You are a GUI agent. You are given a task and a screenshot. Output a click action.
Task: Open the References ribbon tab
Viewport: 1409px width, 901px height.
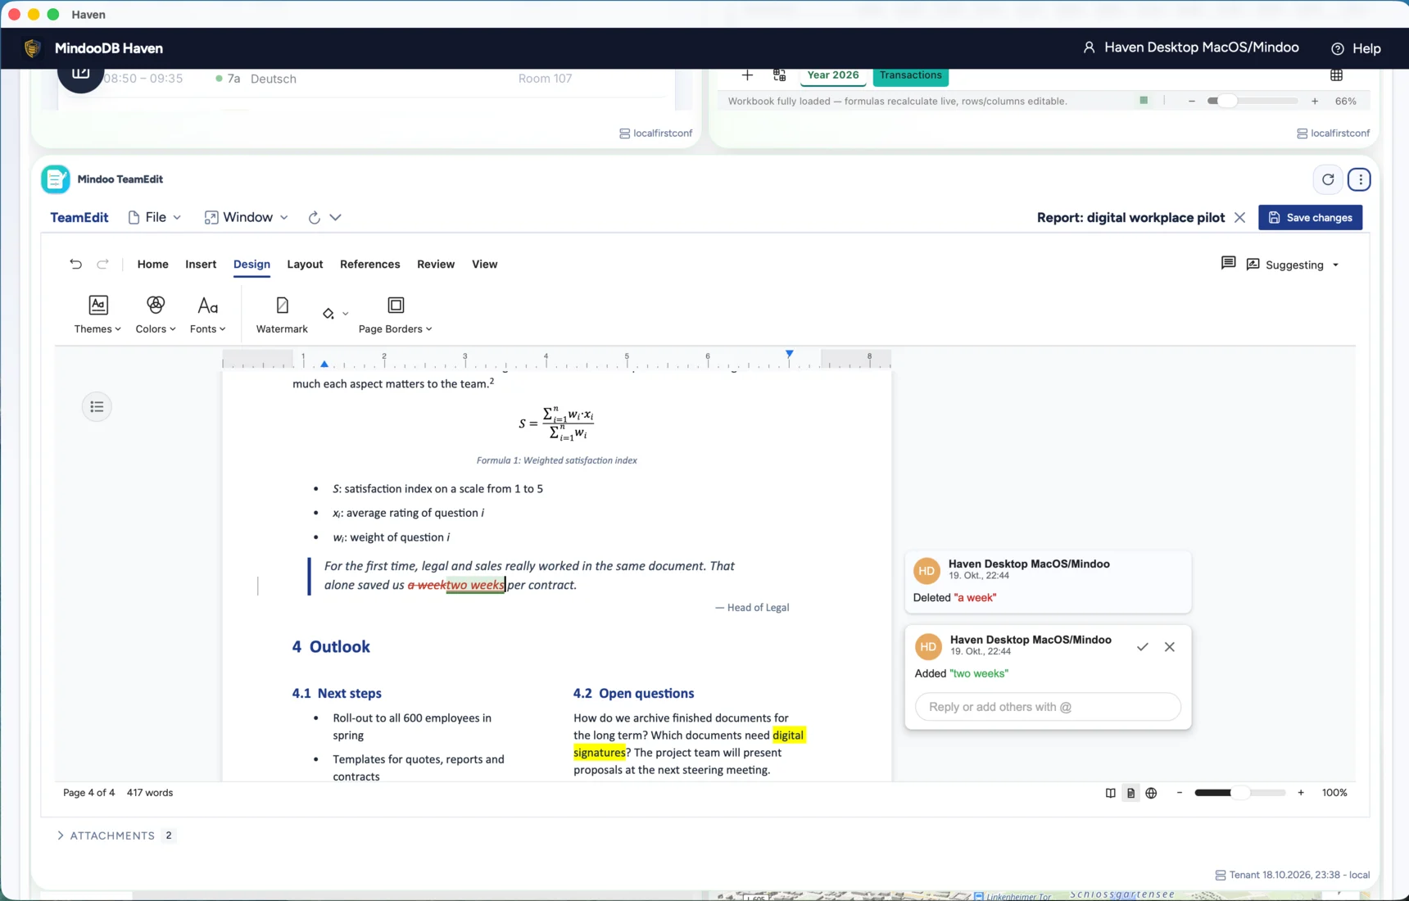click(370, 264)
